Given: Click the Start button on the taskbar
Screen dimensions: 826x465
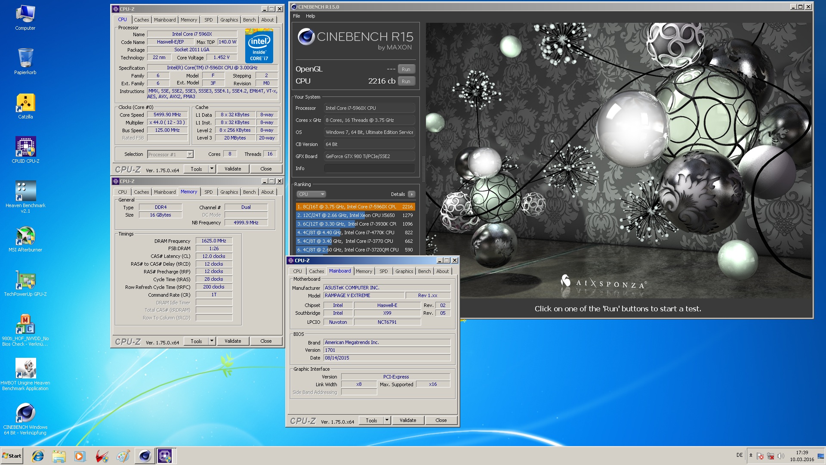Looking at the screenshot, I should [x=12, y=456].
